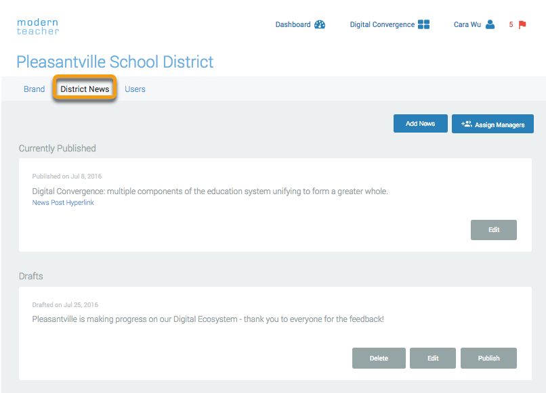Select the Digital Convergence news post text
The image size is (546, 393).
pos(210,191)
